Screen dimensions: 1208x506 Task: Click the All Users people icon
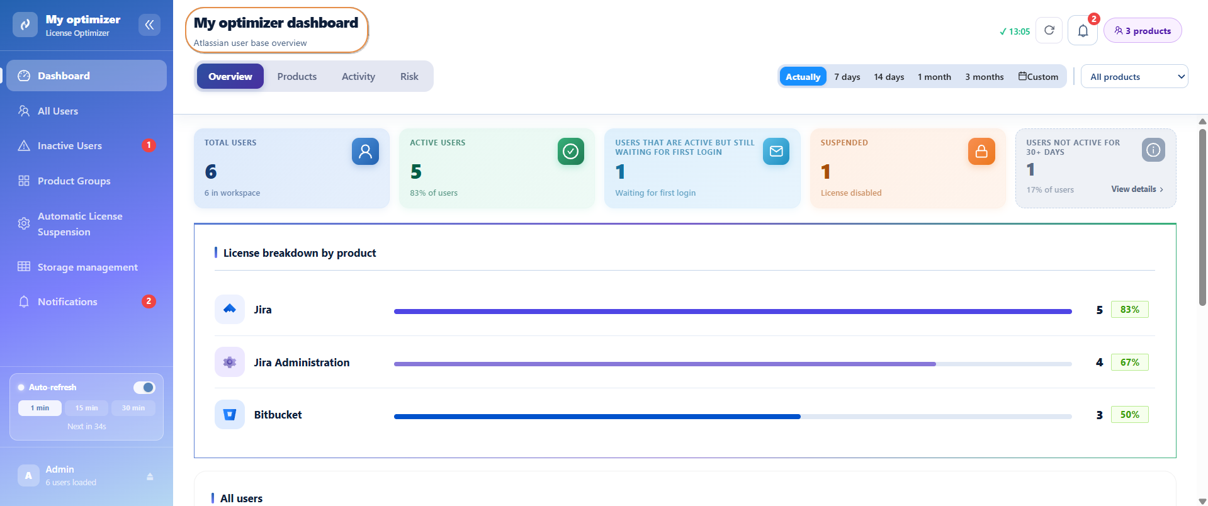pos(24,111)
